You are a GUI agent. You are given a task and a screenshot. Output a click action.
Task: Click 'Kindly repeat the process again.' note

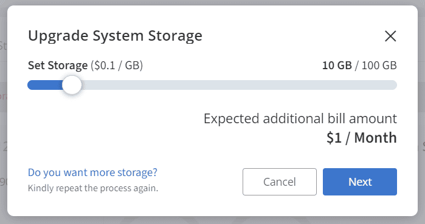tap(93, 188)
